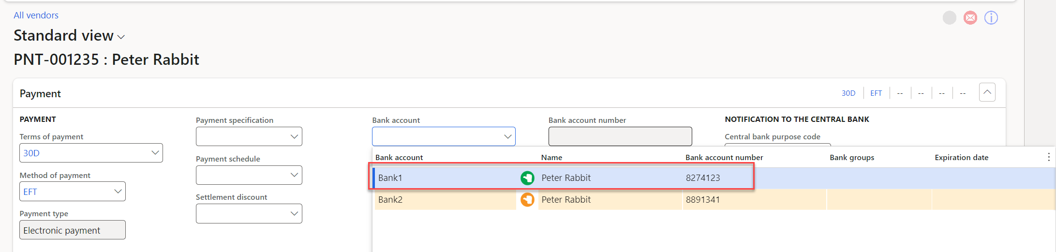1056x252 pixels.
Task: Click Peter Rabbit name in Bank1 row
Action: [566, 178]
